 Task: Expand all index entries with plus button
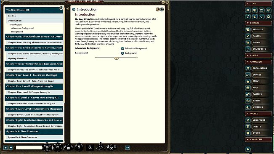click(5, 148)
